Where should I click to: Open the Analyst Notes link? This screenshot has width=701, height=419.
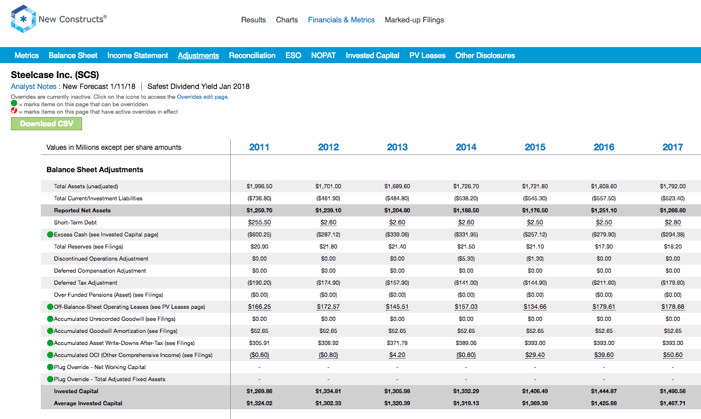(34, 87)
